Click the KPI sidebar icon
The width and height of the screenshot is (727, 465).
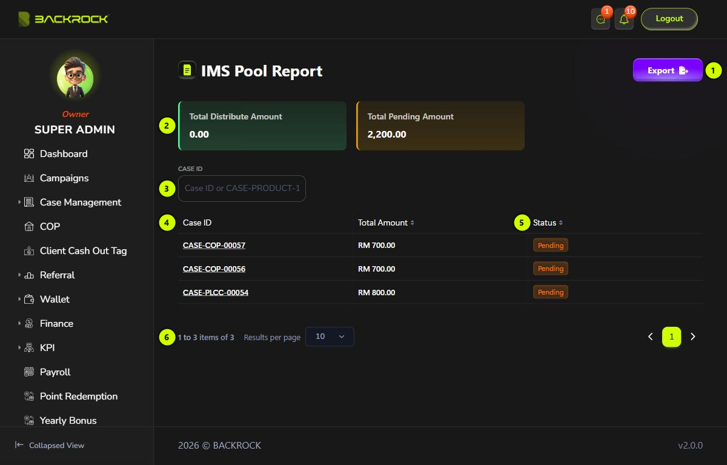coord(29,348)
